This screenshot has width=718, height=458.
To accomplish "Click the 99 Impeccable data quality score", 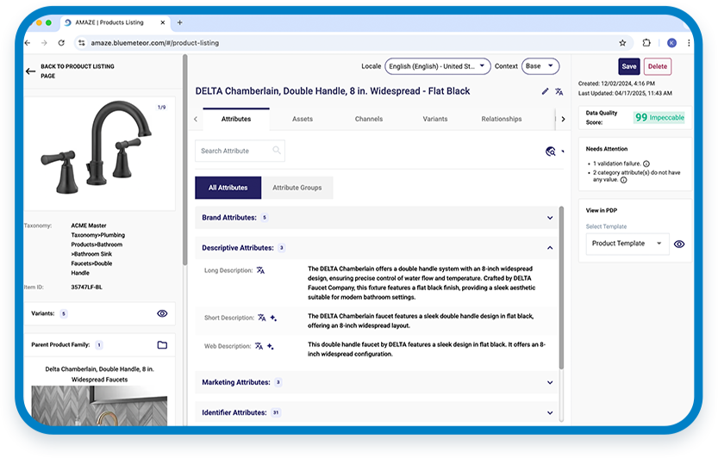I will tap(659, 118).
